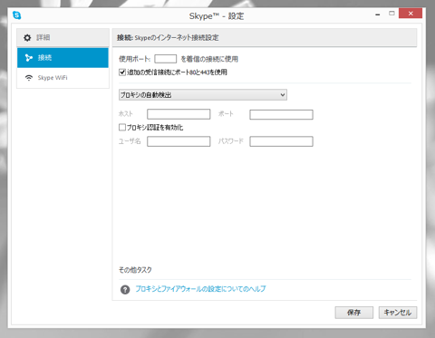
Task: Click the 保存 button
Action: [354, 313]
